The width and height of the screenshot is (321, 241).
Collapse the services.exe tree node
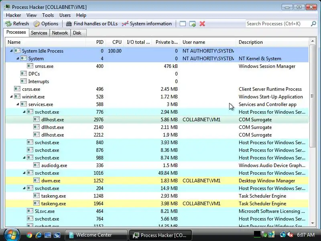point(18,104)
